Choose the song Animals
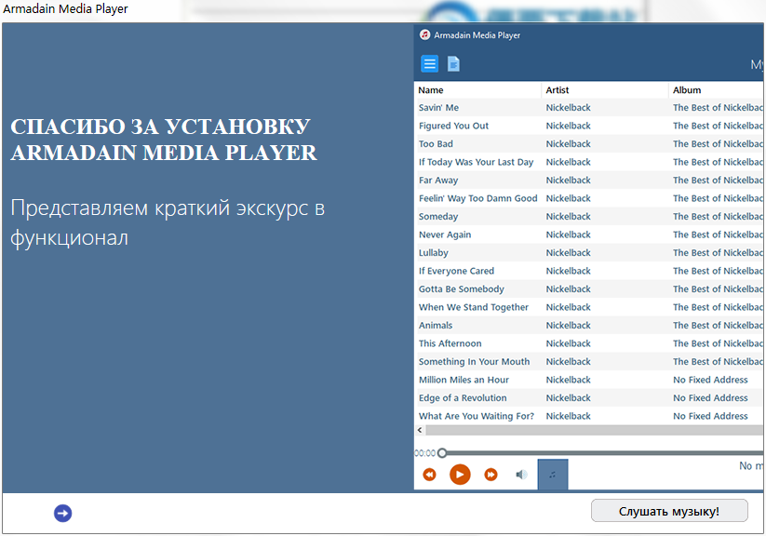This screenshot has height=536, width=766. [436, 326]
